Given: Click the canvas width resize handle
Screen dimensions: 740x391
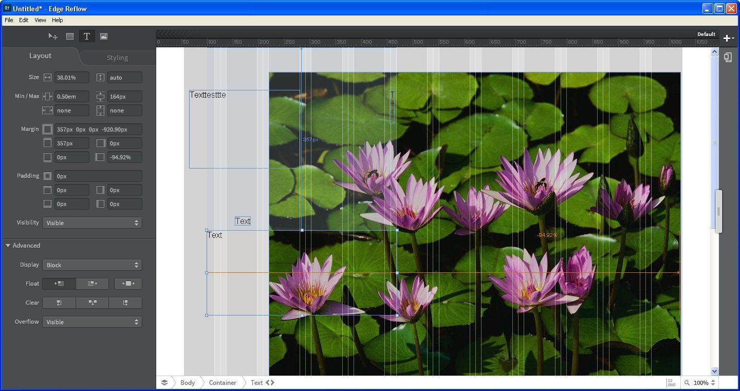Looking at the screenshot, I should (719, 212).
